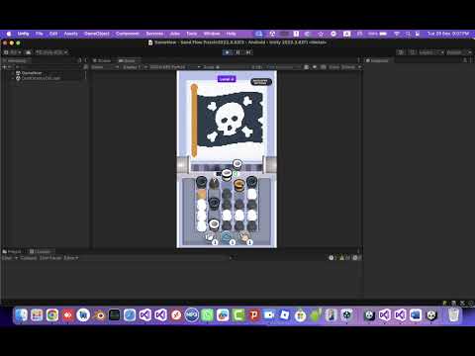Click the Hierarchy create plus button
The image size is (475, 356).
pyautogui.click(x=5, y=67)
